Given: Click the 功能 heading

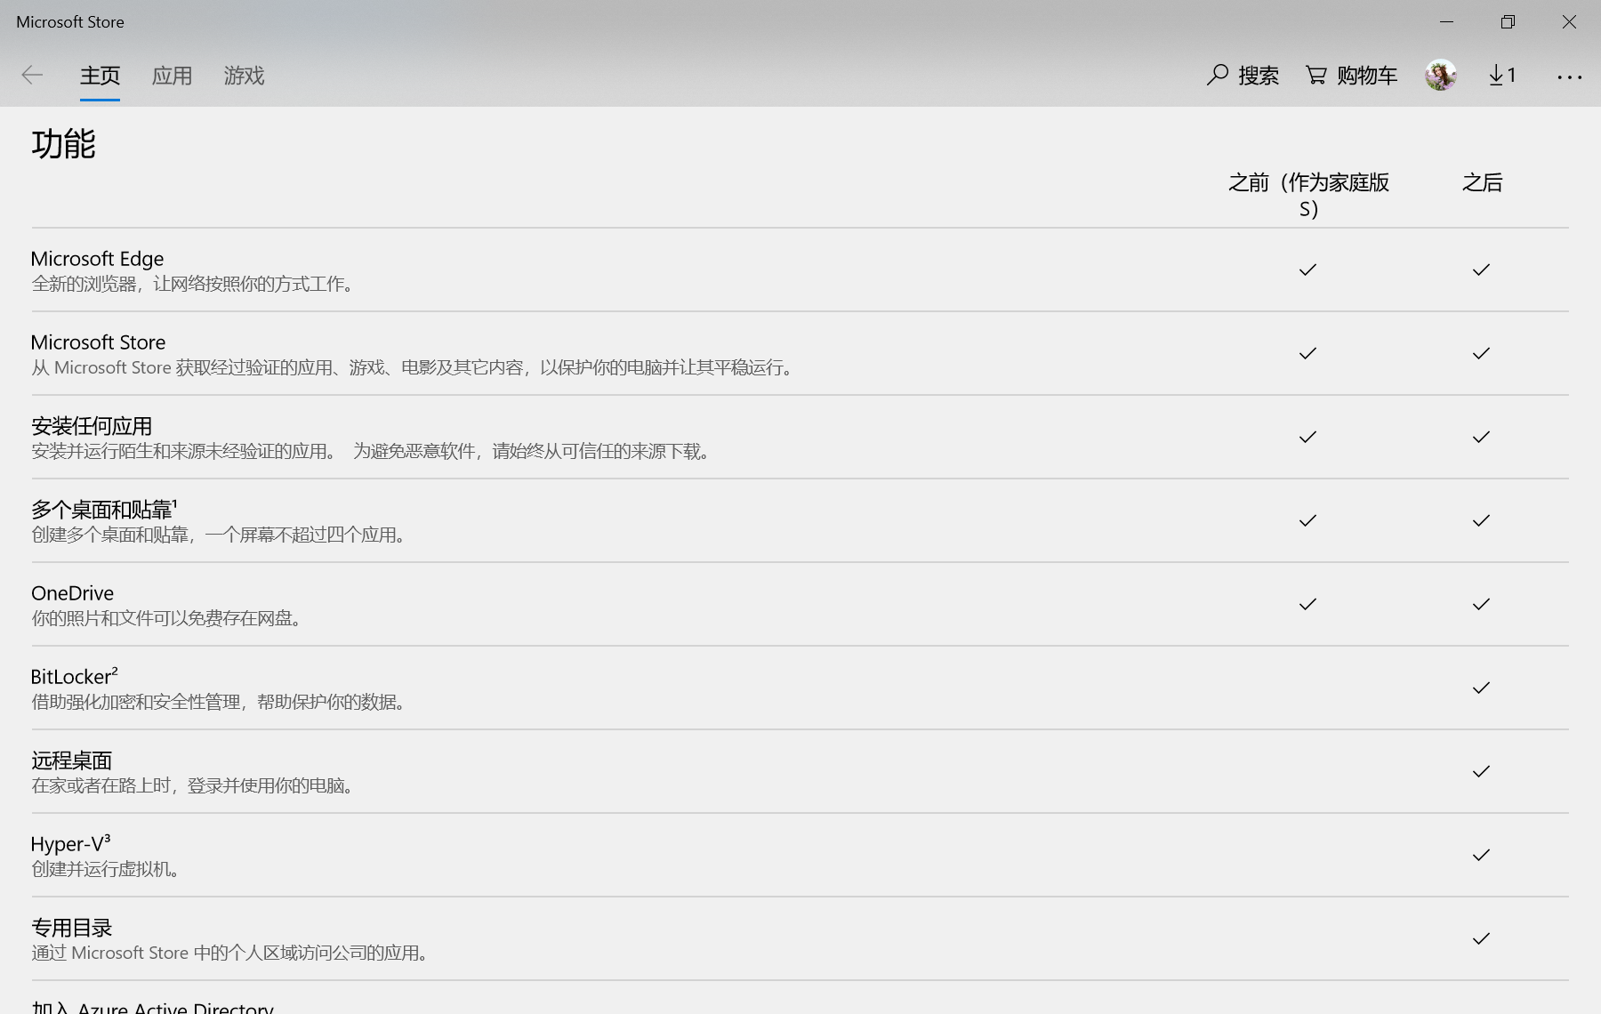Looking at the screenshot, I should [63, 144].
